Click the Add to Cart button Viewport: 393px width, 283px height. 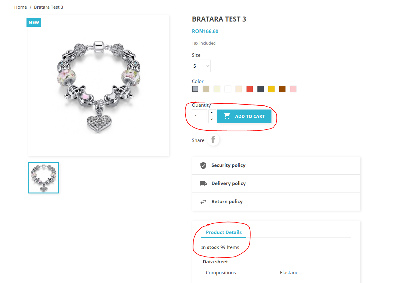coord(244,116)
